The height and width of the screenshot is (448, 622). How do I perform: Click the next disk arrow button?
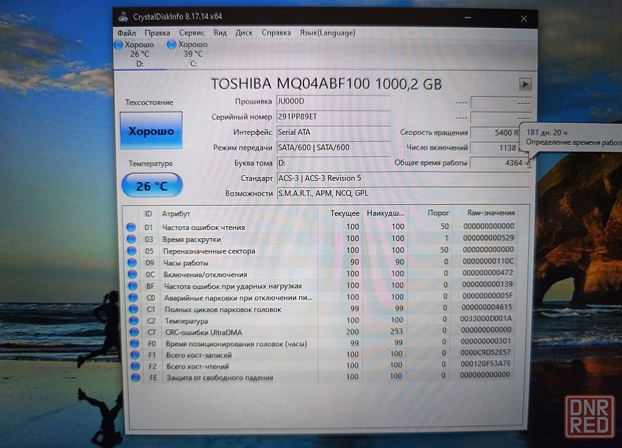(x=525, y=84)
